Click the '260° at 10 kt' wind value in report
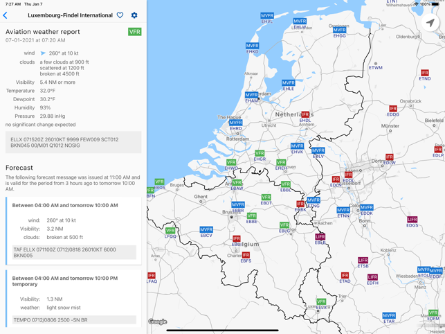 click(x=64, y=53)
